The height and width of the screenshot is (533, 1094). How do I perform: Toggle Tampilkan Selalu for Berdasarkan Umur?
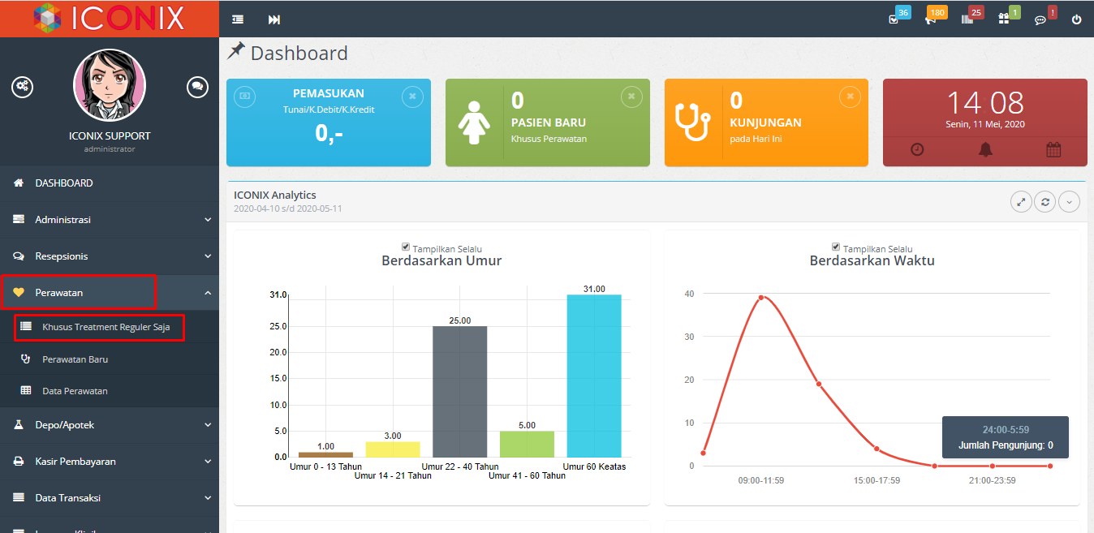pyautogui.click(x=406, y=247)
